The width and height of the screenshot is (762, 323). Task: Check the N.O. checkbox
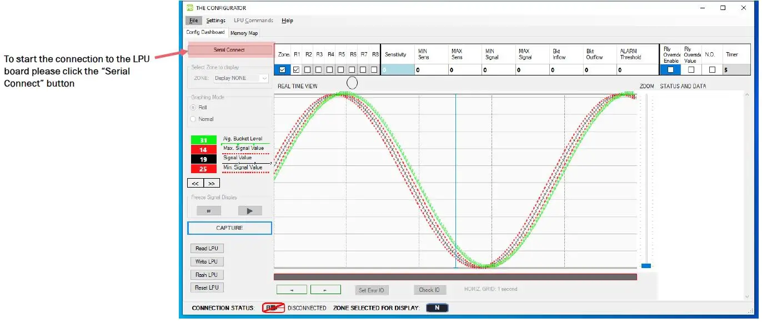[713, 69]
